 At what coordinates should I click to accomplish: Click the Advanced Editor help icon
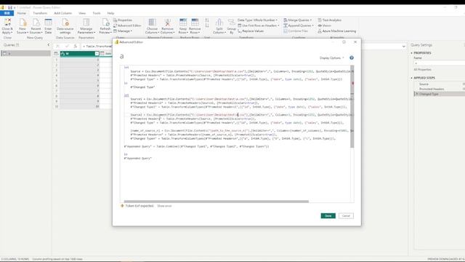point(352,57)
